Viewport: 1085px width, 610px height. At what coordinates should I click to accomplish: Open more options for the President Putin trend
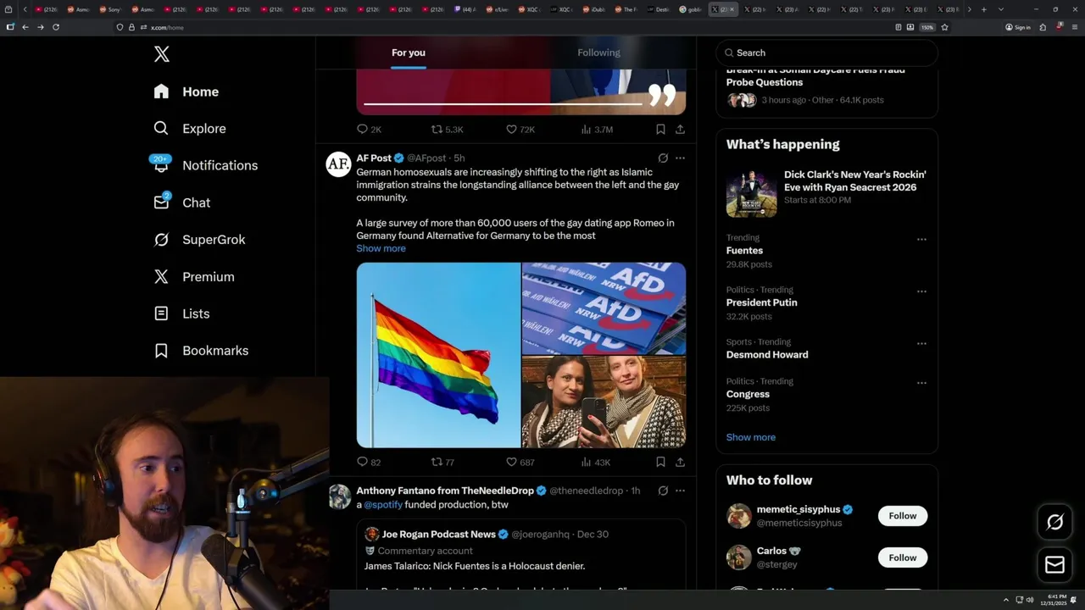[921, 291]
